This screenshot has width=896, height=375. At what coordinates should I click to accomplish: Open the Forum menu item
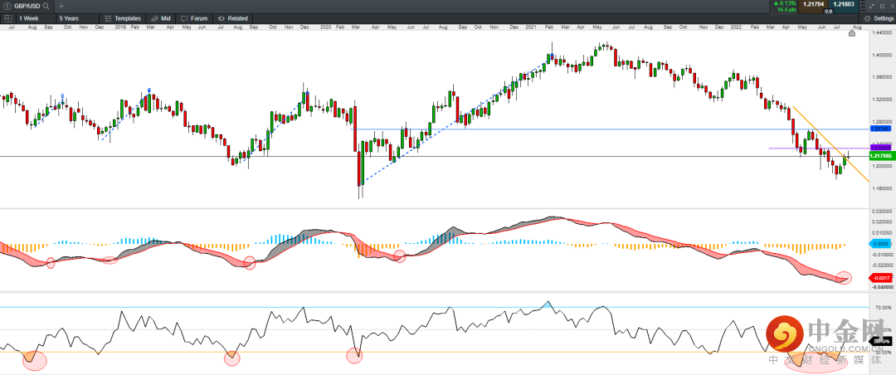click(198, 17)
